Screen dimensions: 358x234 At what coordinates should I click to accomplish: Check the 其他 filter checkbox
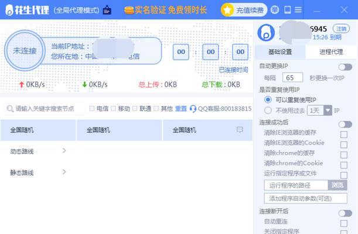click(156, 108)
